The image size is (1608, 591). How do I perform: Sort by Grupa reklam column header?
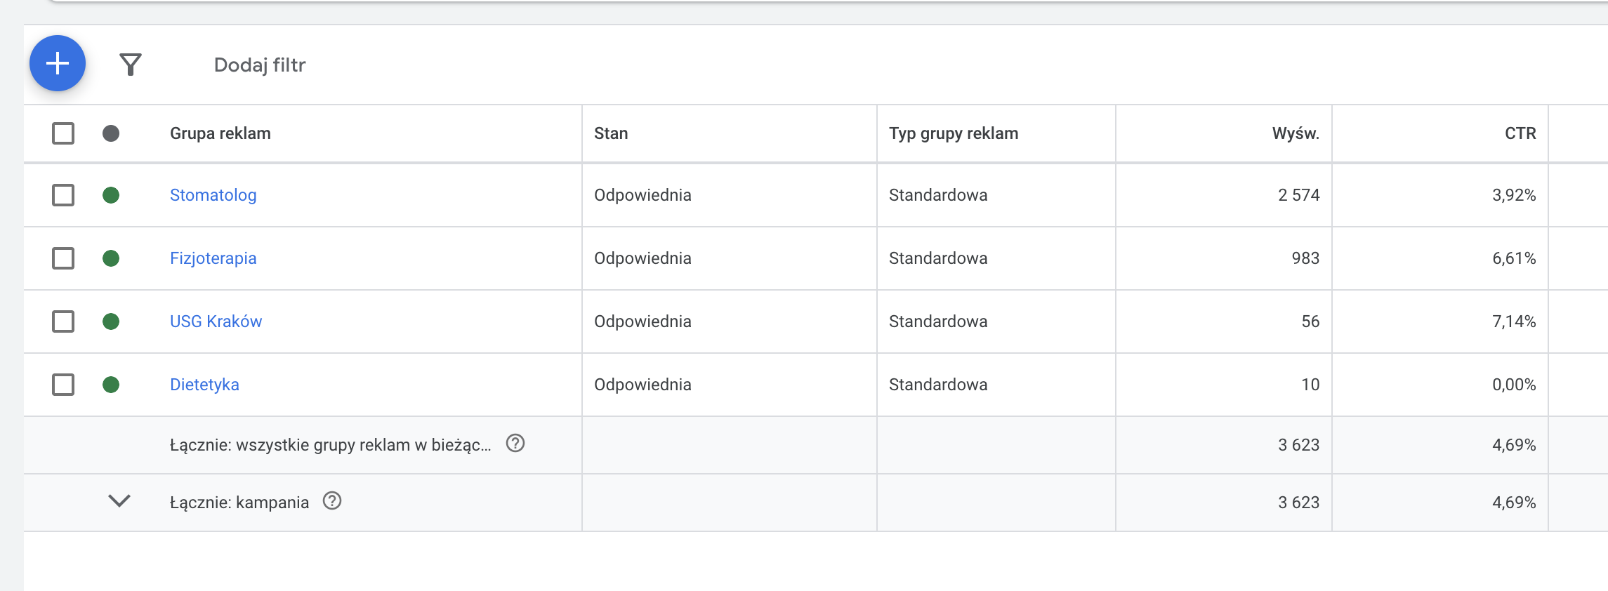[x=220, y=133]
